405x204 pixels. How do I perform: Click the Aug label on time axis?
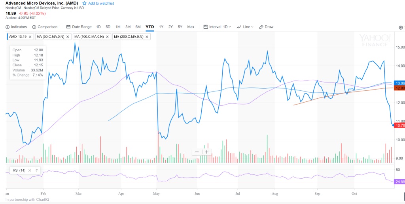[275, 193]
